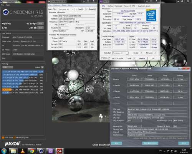The height and width of the screenshot is (154, 192).
Task: Open VLC media player from the taskbar
Action: [23, 151]
